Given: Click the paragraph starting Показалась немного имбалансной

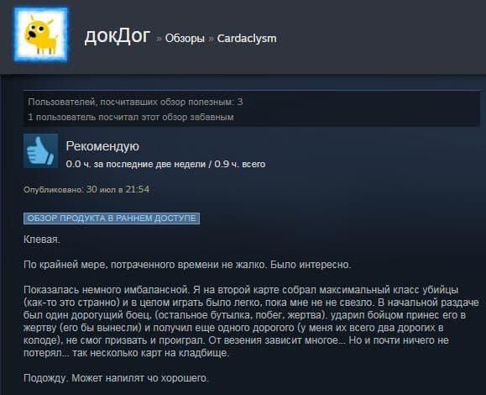Looking at the screenshot, I should pos(251,321).
